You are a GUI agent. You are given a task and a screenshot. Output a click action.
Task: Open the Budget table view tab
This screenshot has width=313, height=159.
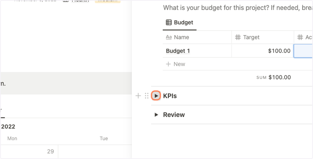(179, 22)
